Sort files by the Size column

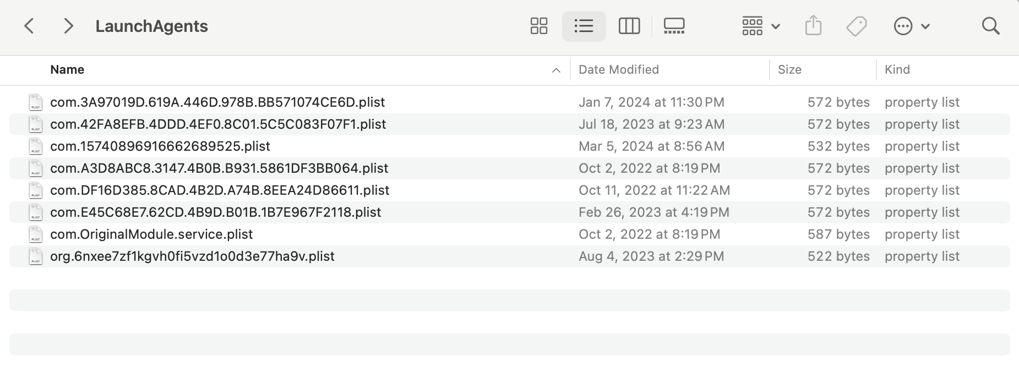click(791, 69)
